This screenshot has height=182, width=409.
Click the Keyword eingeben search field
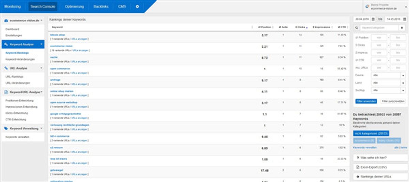[x=379, y=28]
